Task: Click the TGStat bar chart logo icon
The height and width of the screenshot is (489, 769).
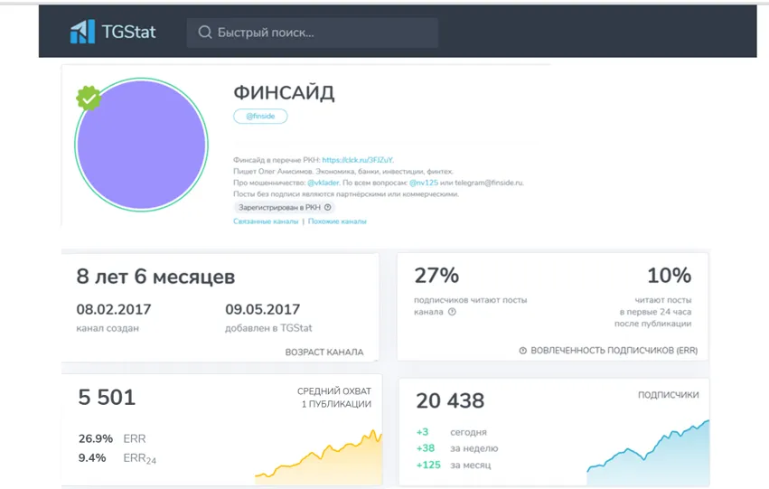Action: click(x=82, y=32)
